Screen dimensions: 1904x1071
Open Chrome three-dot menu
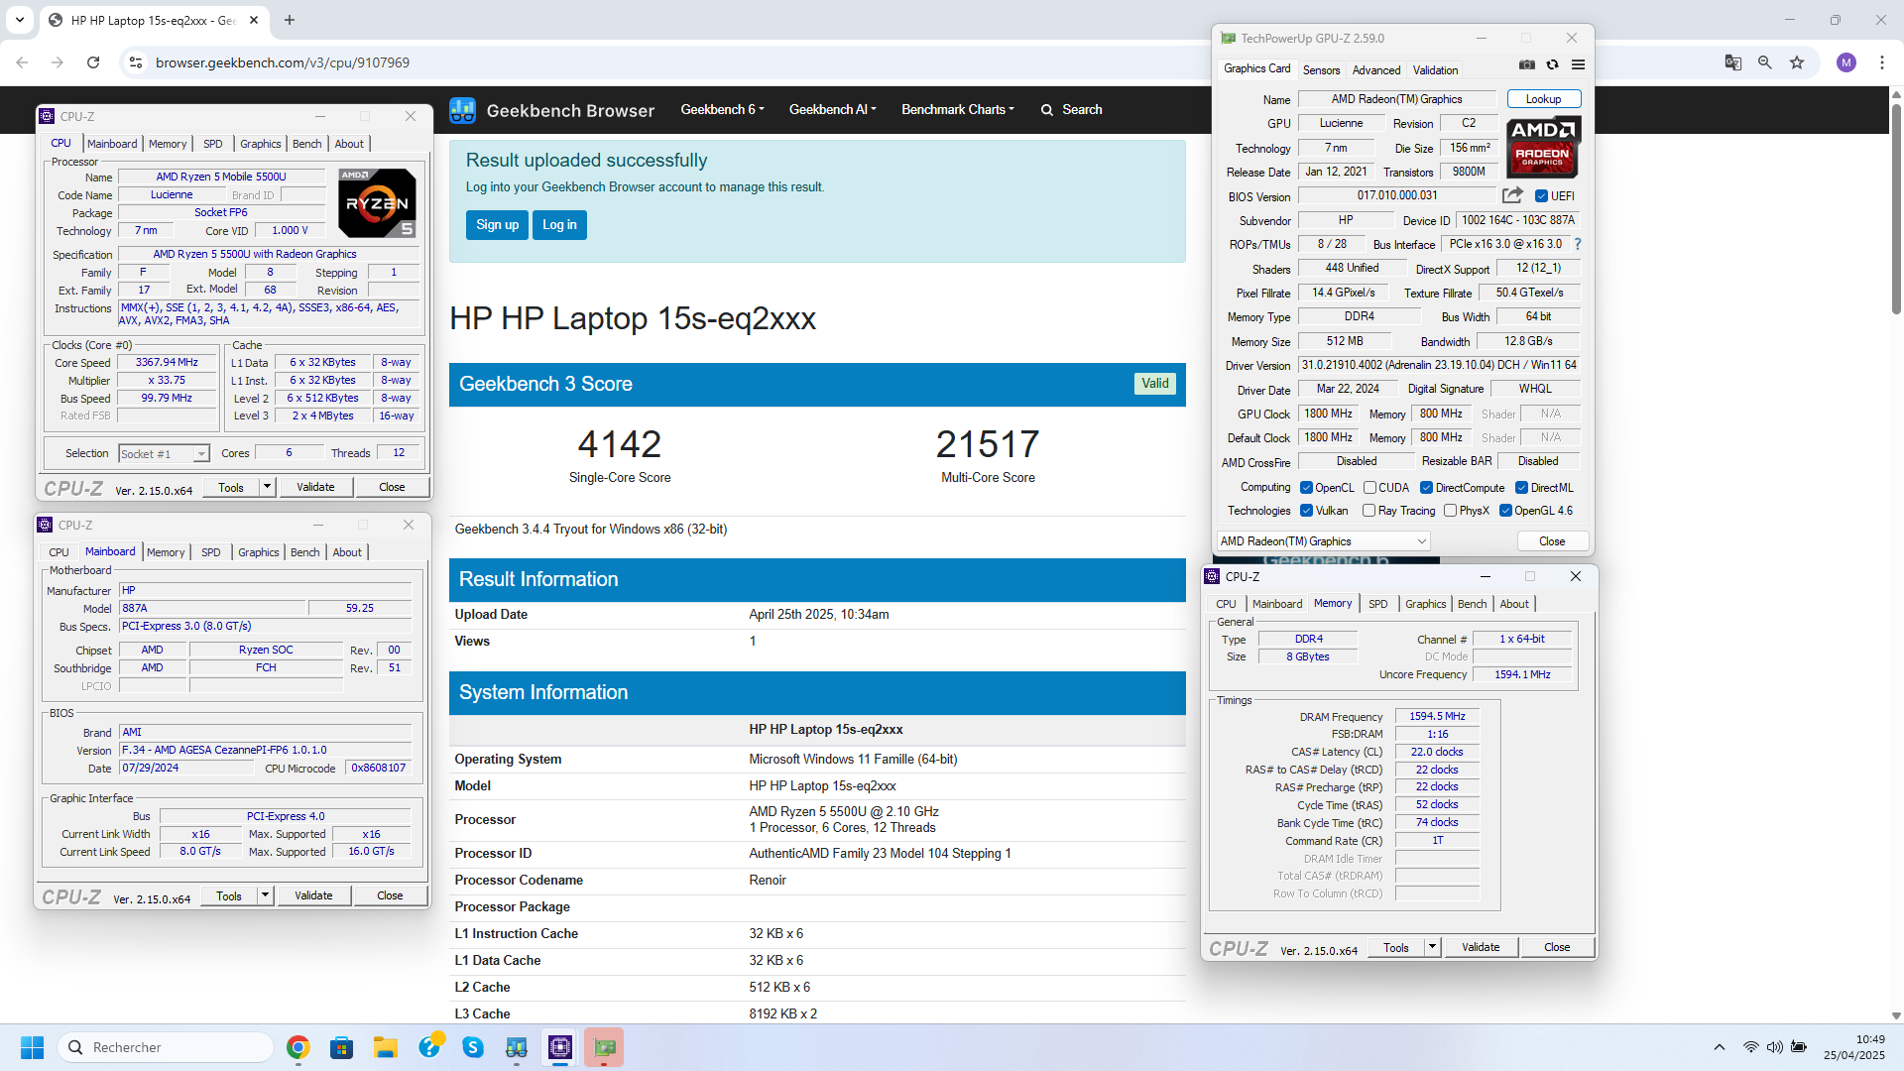pyautogui.click(x=1882, y=62)
